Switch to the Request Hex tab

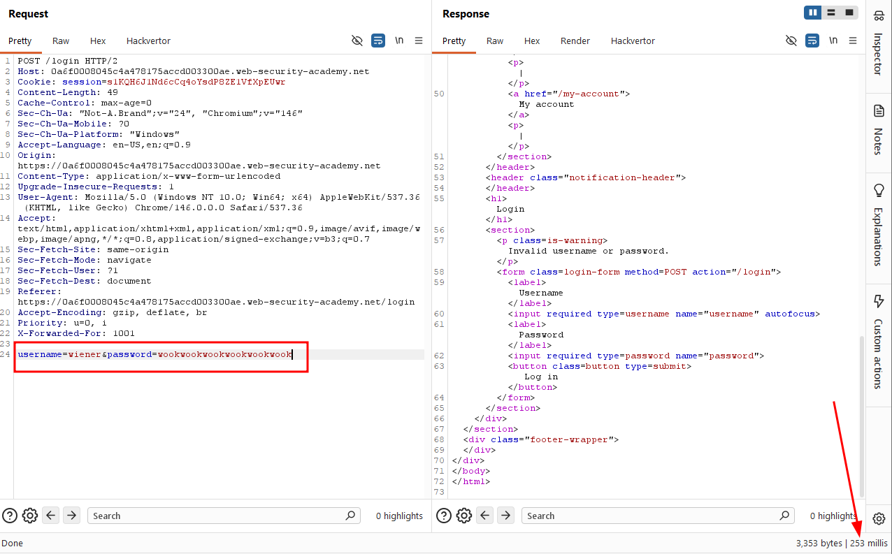coord(98,41)
